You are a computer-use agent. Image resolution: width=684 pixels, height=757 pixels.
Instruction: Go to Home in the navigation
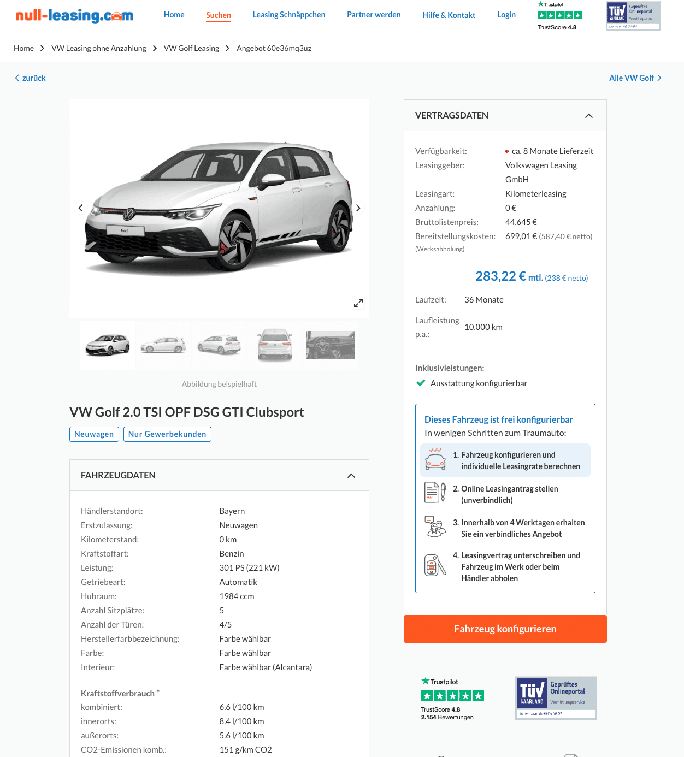[174, 15]
